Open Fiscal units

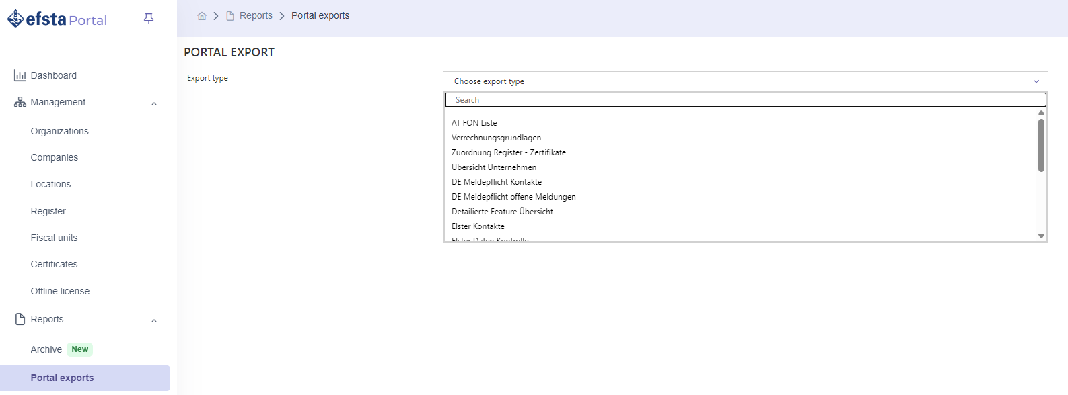click(54, 238)
